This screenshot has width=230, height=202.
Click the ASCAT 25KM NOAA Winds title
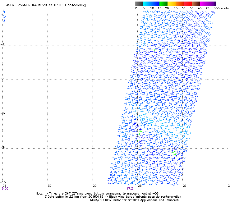46,5
